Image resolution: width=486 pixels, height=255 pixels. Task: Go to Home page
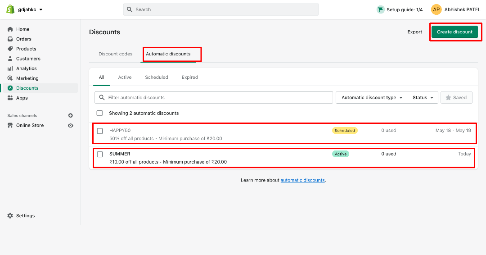click(22, 29)
